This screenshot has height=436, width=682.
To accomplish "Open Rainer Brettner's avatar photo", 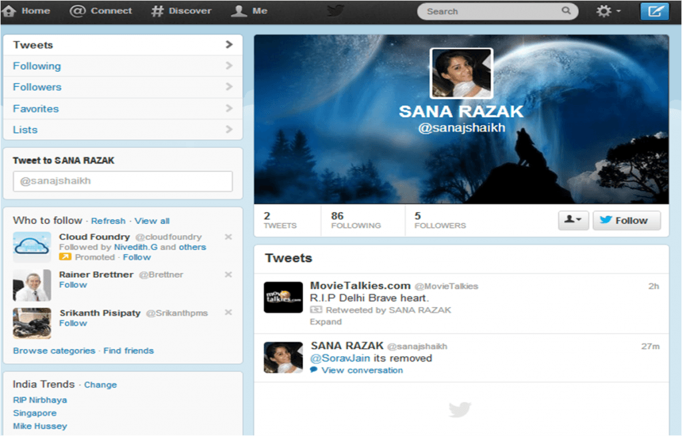I will [x=32, y=285].
